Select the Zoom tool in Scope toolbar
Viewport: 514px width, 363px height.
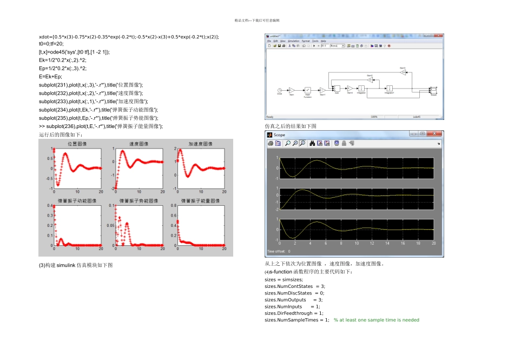(288, 143)
